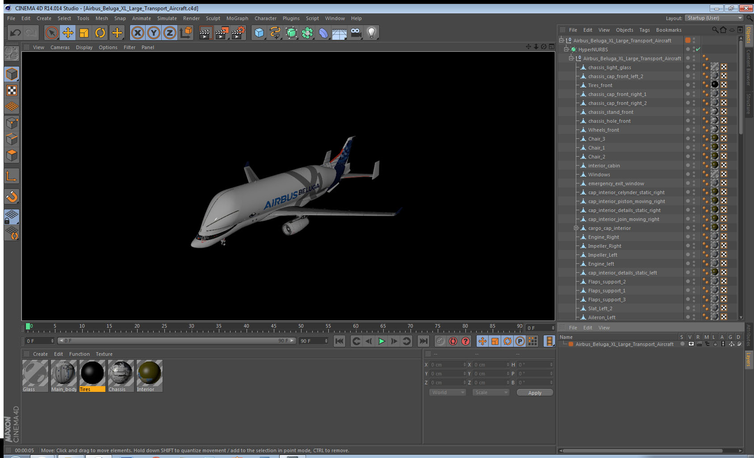This screenshot has width=754, height=458.
Task: Add a light object
Action: 372,33
